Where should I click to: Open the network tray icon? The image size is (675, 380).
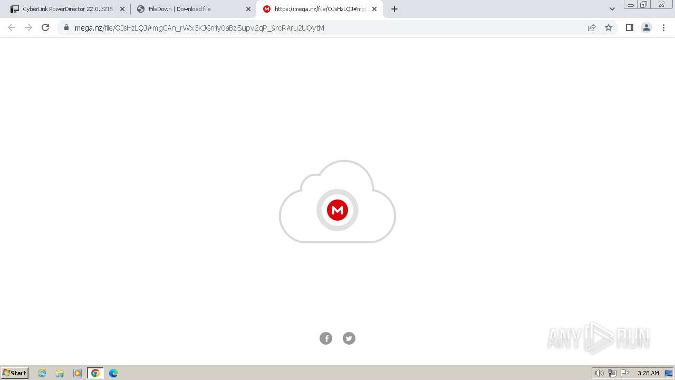click(612, 373)
